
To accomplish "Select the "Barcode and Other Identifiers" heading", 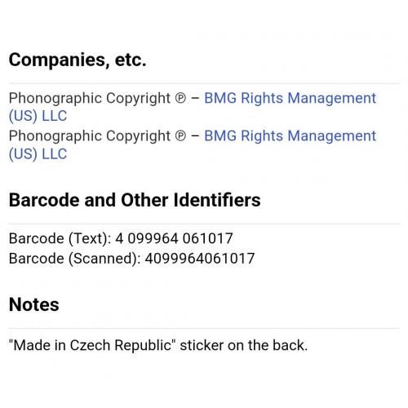I will (x=135, y=200).
